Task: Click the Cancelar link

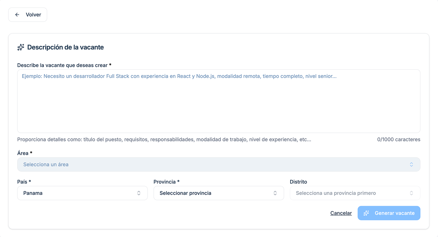Action: [x=341, y=213]
